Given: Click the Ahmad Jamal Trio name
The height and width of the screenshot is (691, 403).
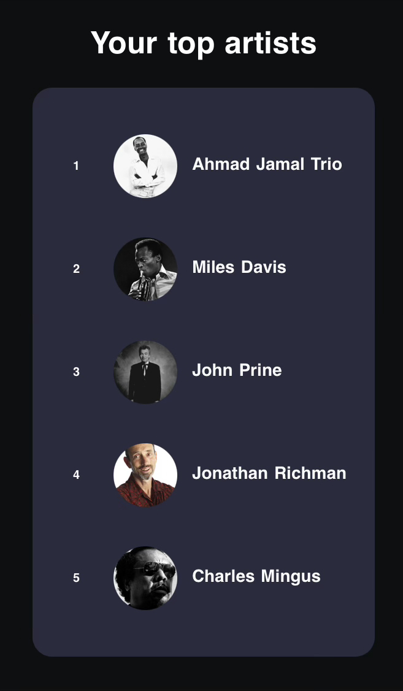Looking at the screenshot, I should 267,164.
